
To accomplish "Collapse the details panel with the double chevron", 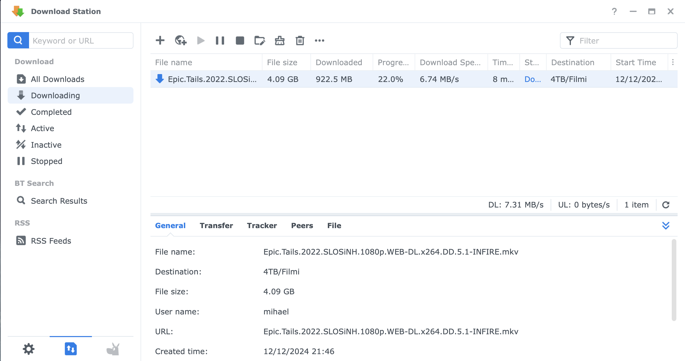I will coord(666,225).
